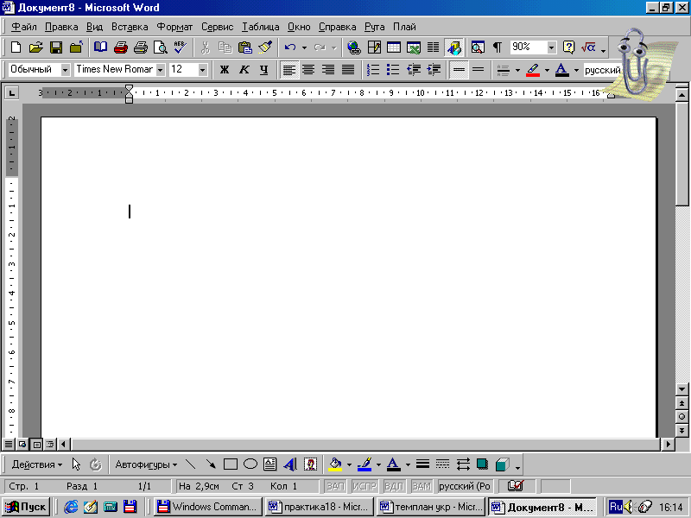
Task: Center the paragraph text
Action: click(x=308, y=70)
